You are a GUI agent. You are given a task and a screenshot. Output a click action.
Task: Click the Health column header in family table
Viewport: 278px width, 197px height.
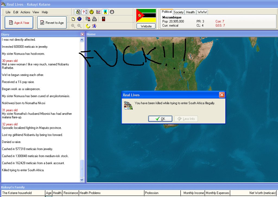click(x=57, y=193)
